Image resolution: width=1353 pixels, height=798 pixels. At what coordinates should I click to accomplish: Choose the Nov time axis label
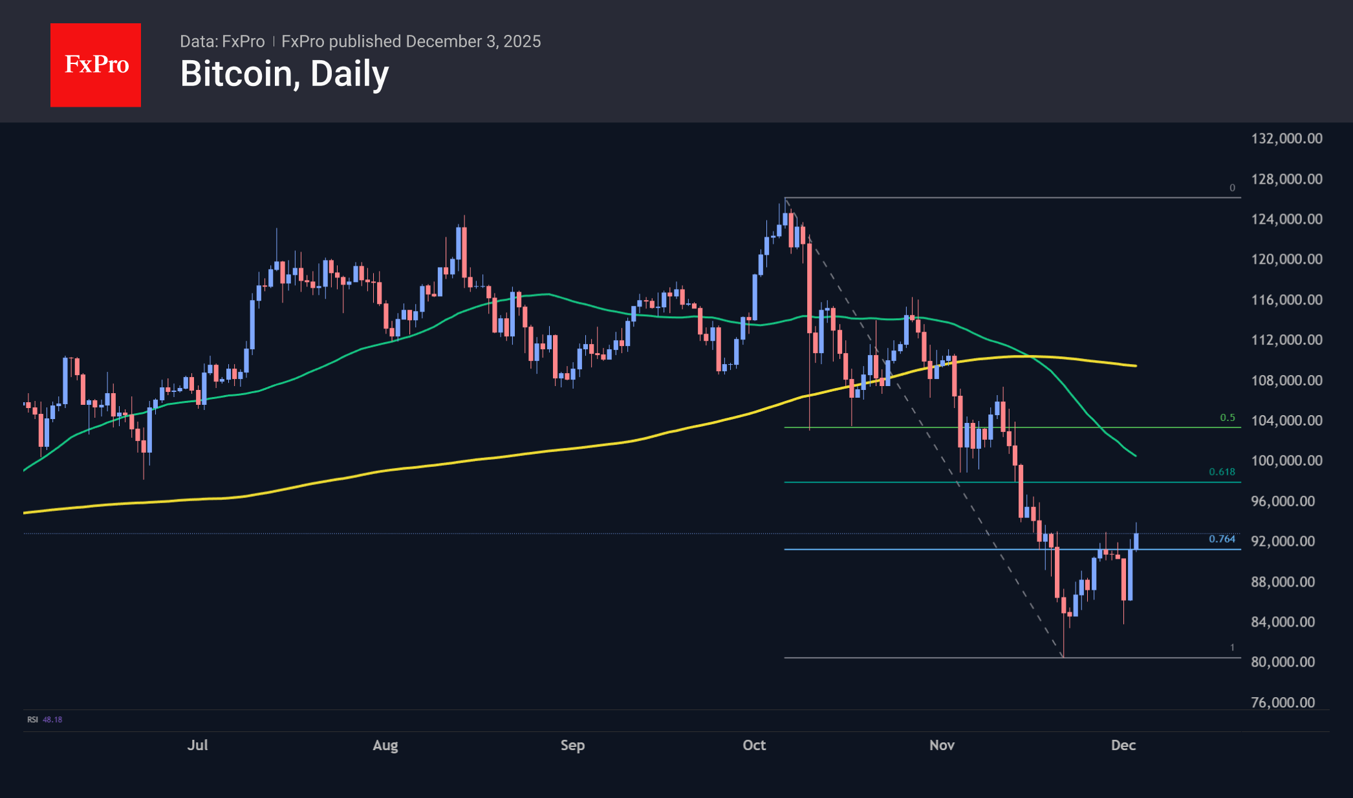click(x=942, y=745)
